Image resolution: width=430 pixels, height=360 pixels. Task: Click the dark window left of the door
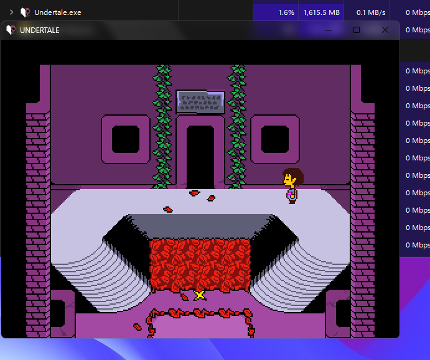126,139
